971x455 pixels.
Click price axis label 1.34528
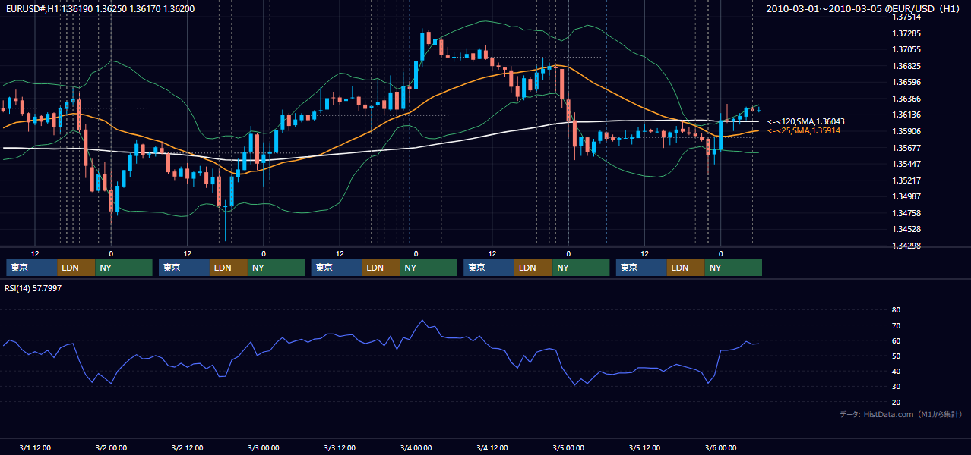pos(906,230)
